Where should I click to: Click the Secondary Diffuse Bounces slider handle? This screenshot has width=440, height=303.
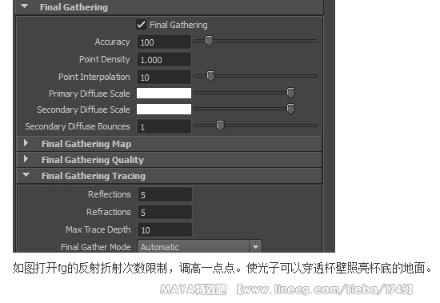pyautogui.click(x=220, y=126)
